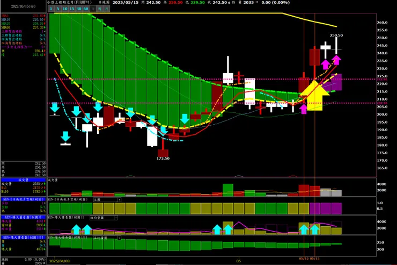Select the 1-minute timeframe button
Screen dimensions: 397x265
[51, 9]
